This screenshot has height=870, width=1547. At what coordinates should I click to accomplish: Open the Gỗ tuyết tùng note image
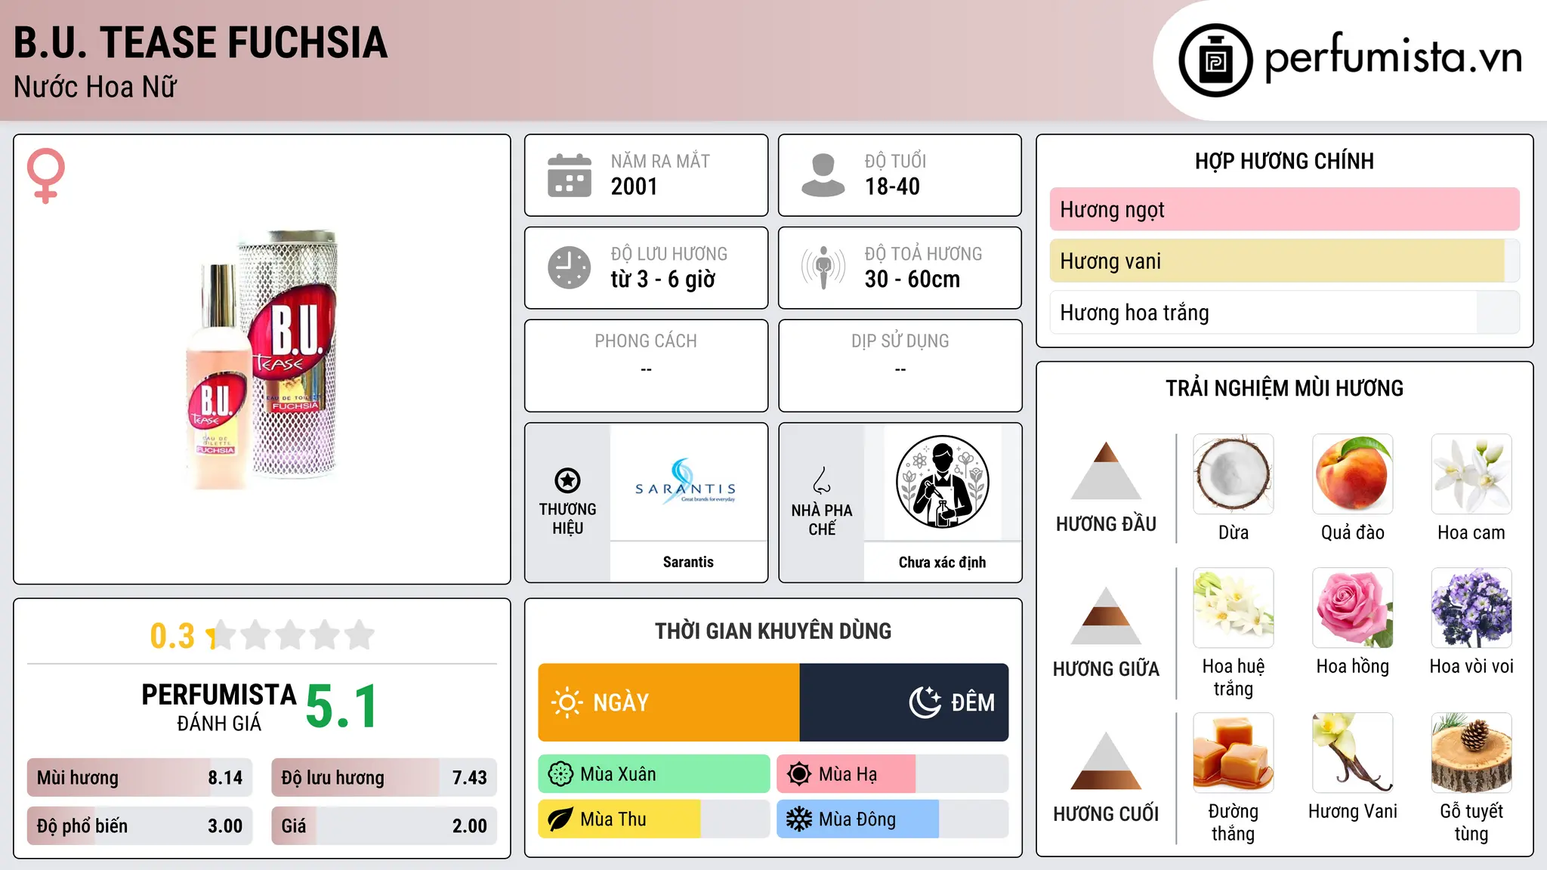tap(1471, 753)
